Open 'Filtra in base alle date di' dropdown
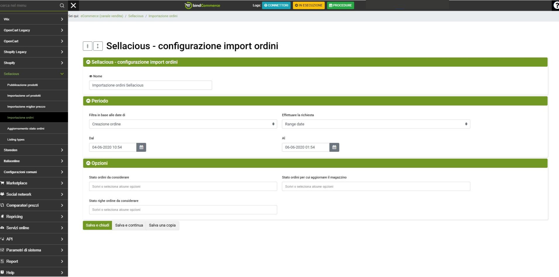559x277 pixels. pyautogui.click(x=183, y=124)
